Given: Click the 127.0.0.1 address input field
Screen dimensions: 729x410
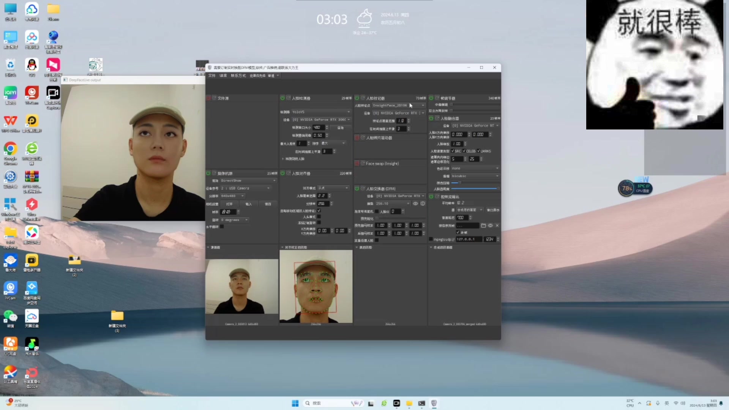Looking at the screenshot, I should pyautogui.click(x=469, y=239).
